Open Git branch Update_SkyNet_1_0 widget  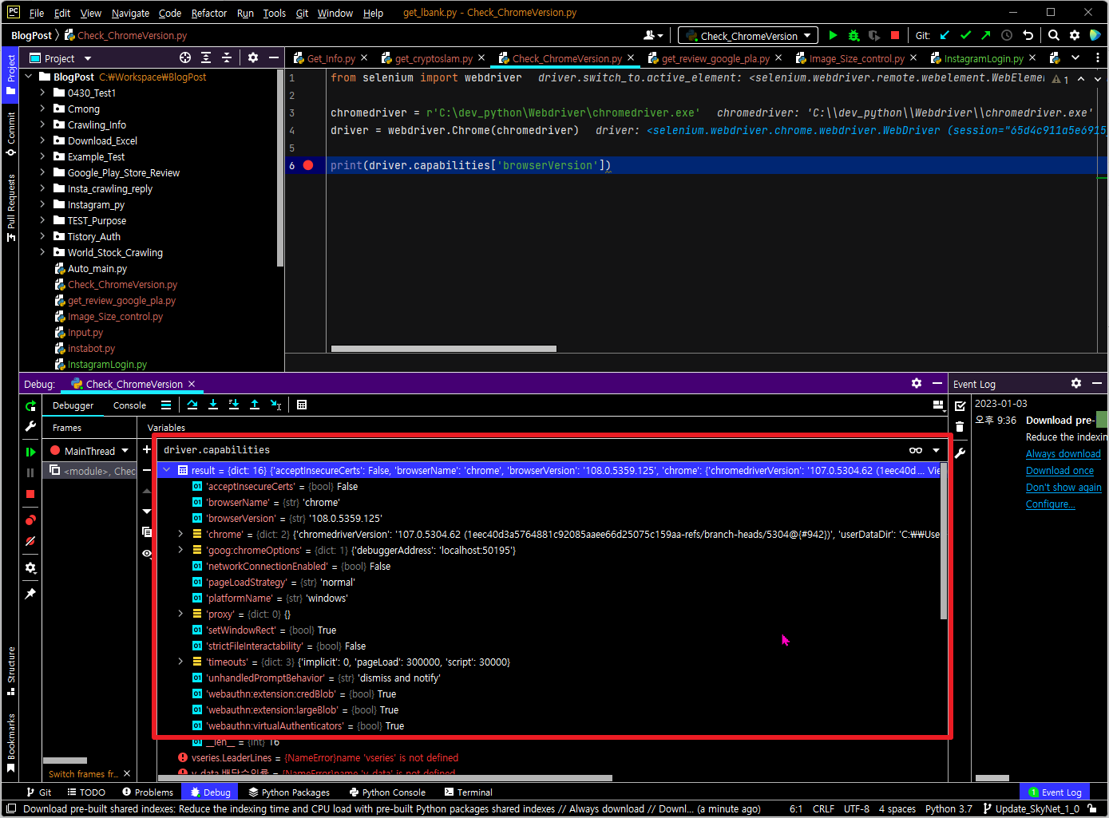[x=1031, y=808]
